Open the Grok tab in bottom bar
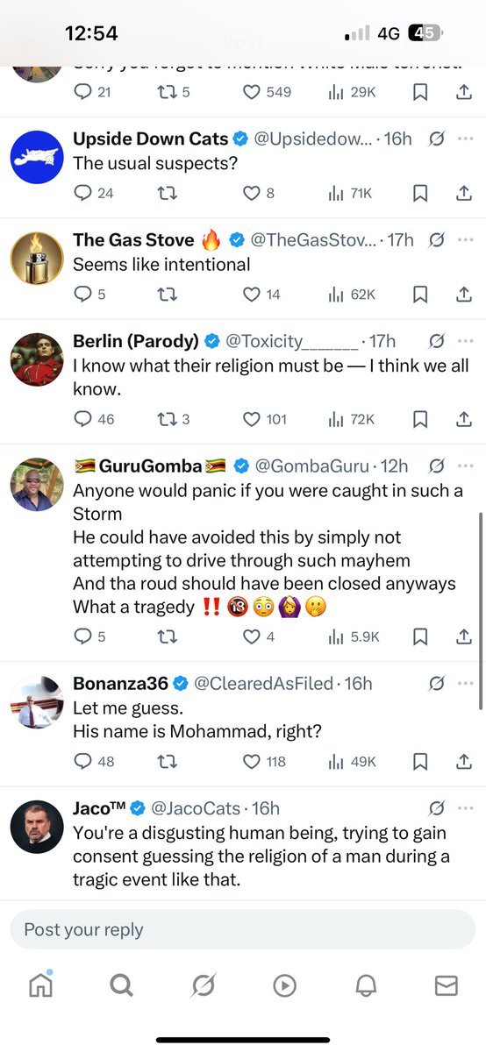This screenshot has width=486, height=1052. pyautogui.click(x=203, y=985)
